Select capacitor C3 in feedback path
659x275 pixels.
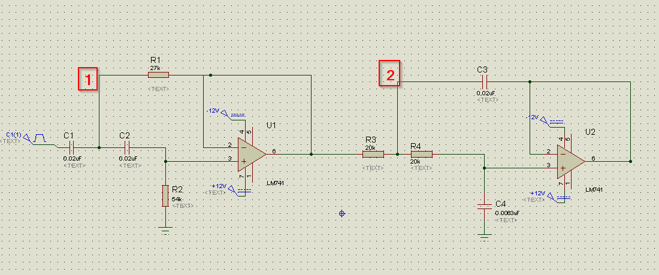[486, 81]
